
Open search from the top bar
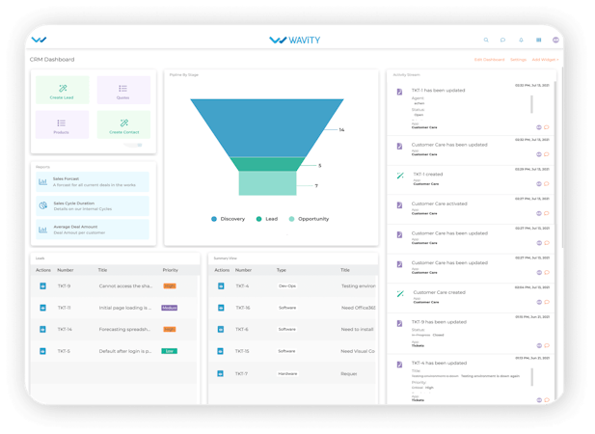(x=486, y=40)
